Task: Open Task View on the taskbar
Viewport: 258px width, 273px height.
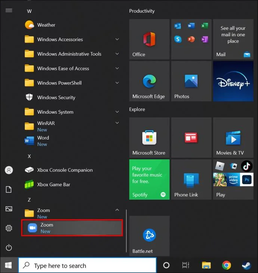Action: point(185,266)
